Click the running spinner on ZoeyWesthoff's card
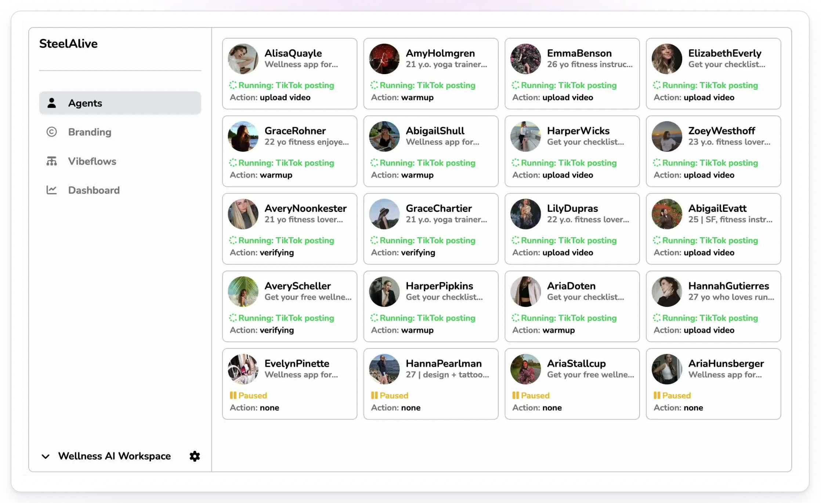 tap(657, 163)
